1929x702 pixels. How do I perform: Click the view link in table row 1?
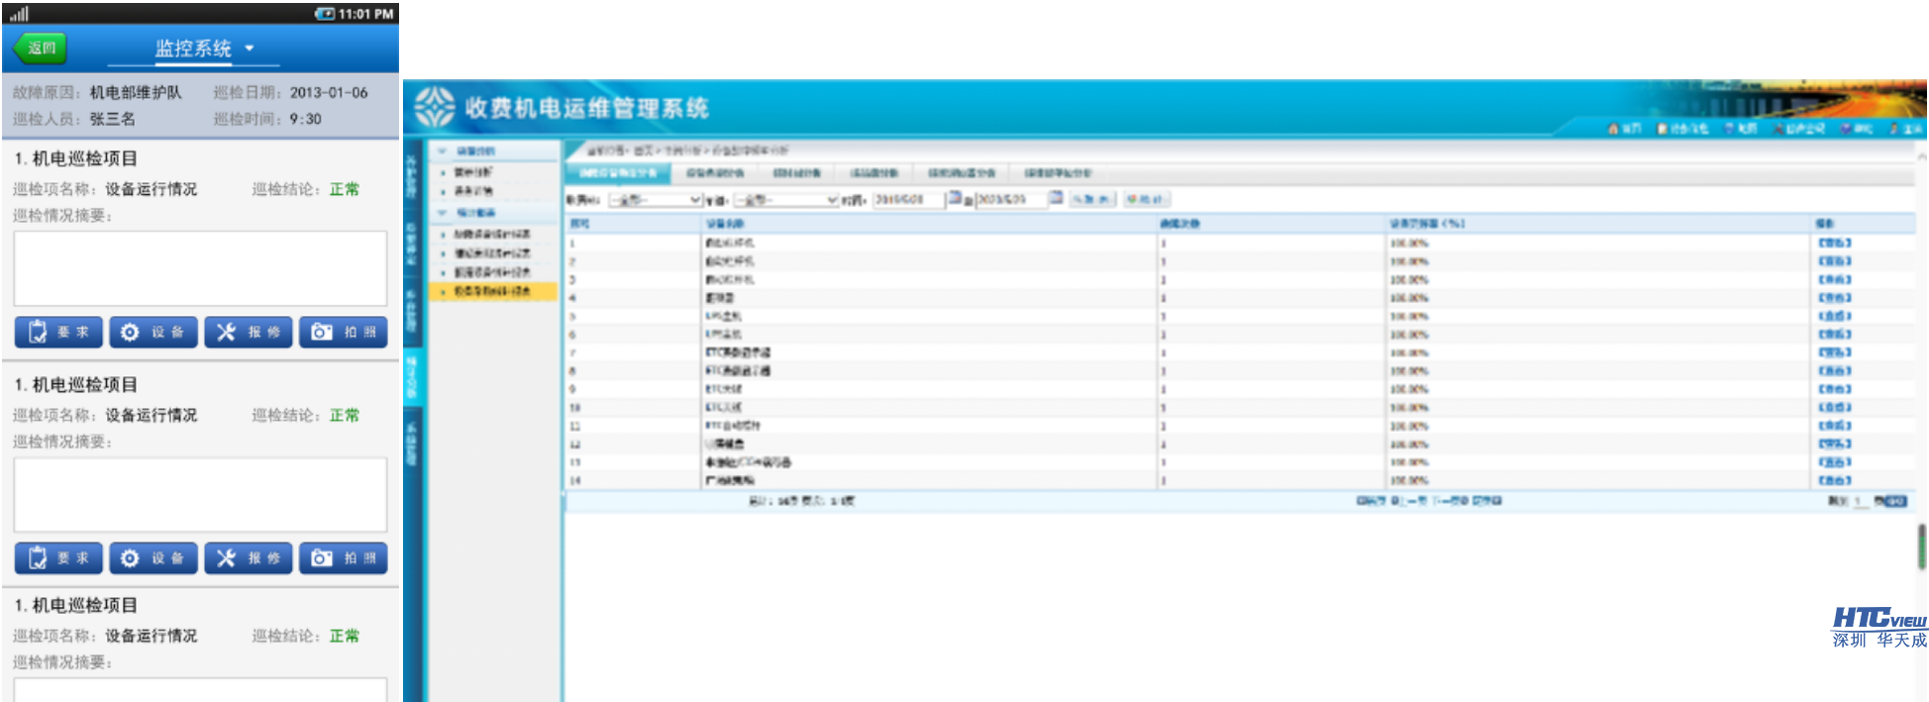pyautogui.click(x=1834, y=243)
